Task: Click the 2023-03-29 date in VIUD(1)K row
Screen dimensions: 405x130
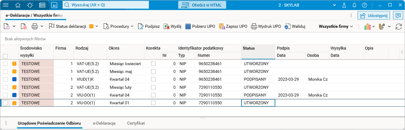Action: (288, 79)
